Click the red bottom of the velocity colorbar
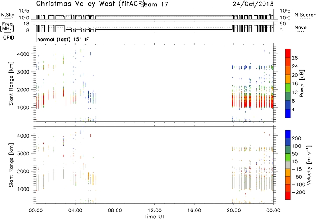 point(288,196)
